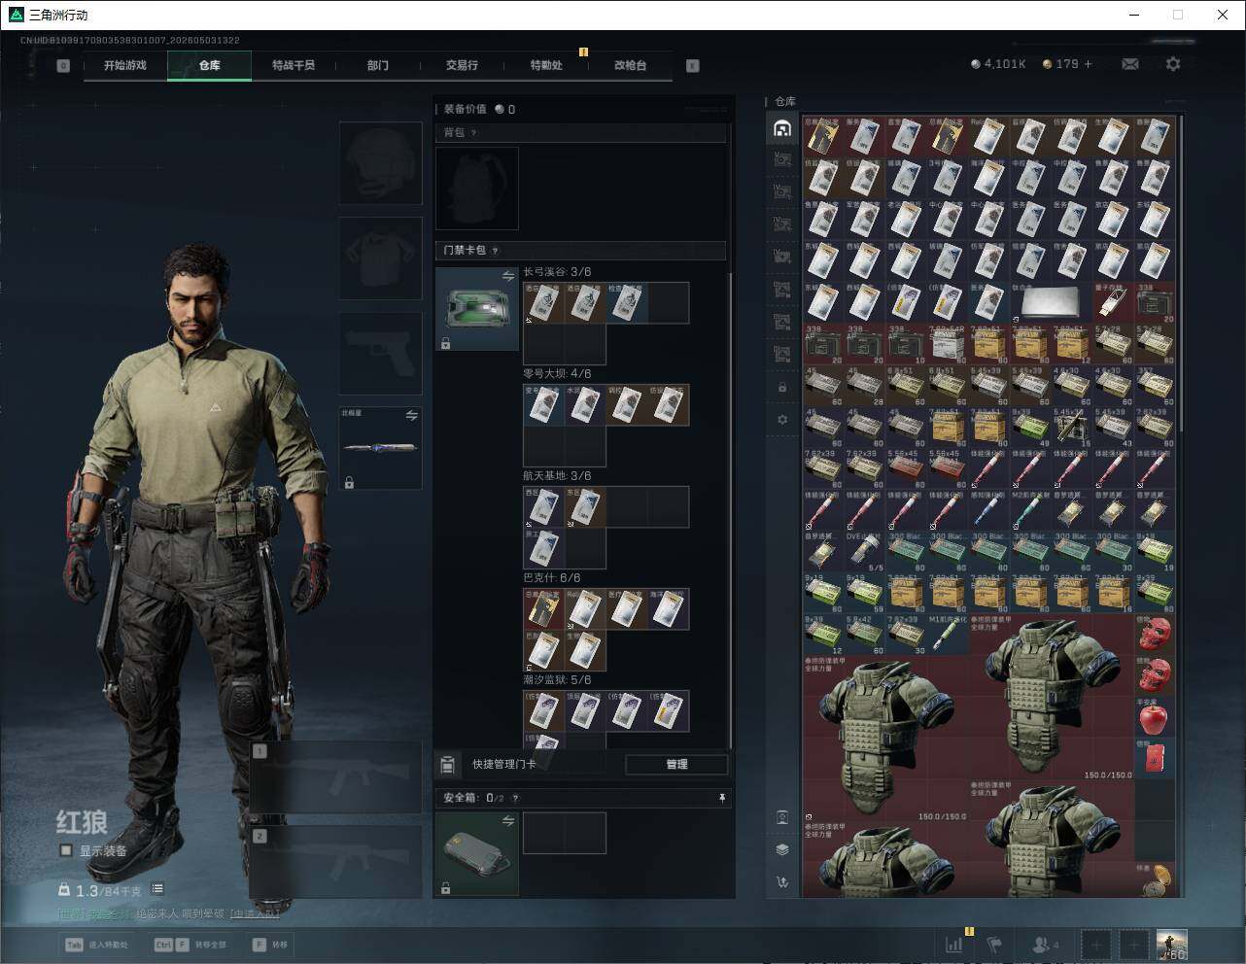Screen dimensions: 1246x964
Task: Open the 特勤处 tab
Action: [546, 65]
